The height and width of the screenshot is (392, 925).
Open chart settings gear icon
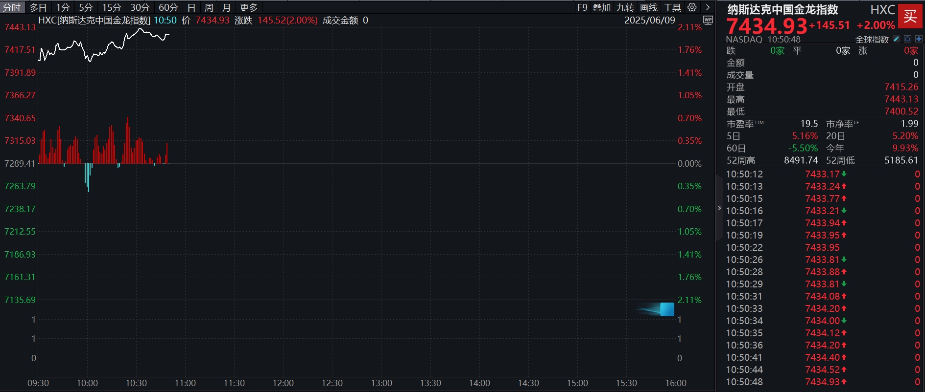(692, 7)
